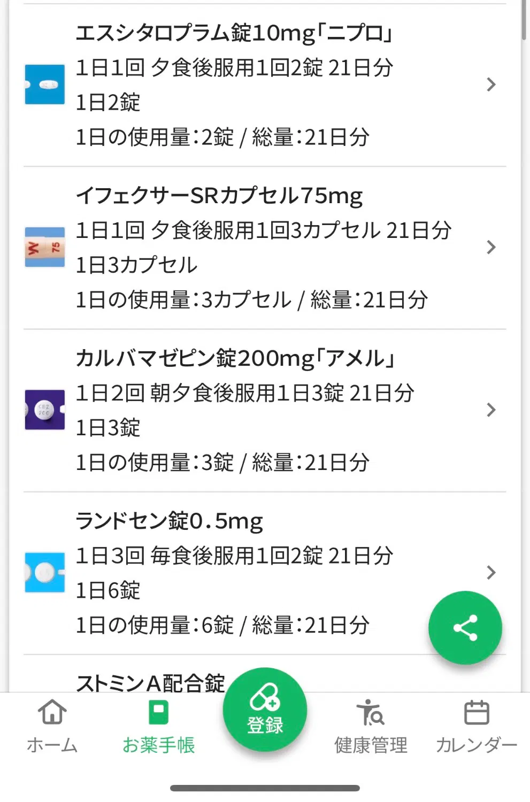
Task: Click the ランドセン錠 row chevron
Action: coord(491,572)
